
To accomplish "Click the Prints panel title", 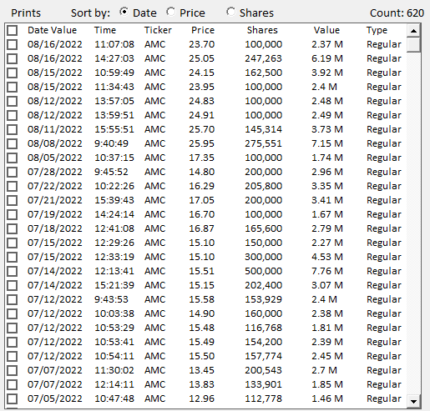I will (x=26, y=13).
